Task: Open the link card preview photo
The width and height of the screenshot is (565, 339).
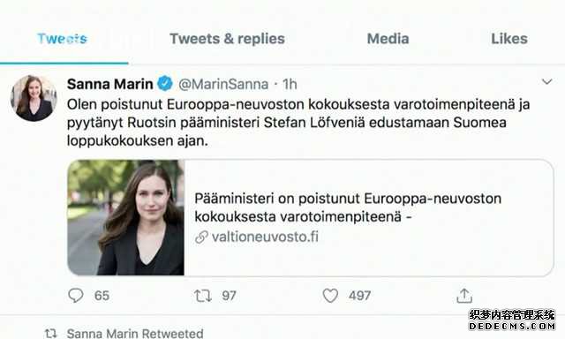Action: click(125, 217)
